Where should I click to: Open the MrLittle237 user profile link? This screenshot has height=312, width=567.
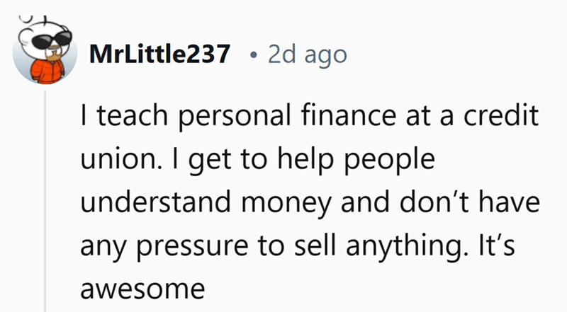click(x=159, y=54)
